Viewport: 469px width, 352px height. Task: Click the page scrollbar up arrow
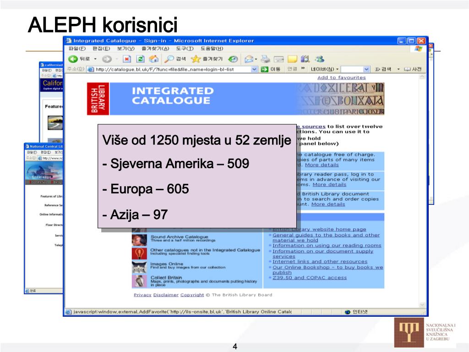(422, 77)
